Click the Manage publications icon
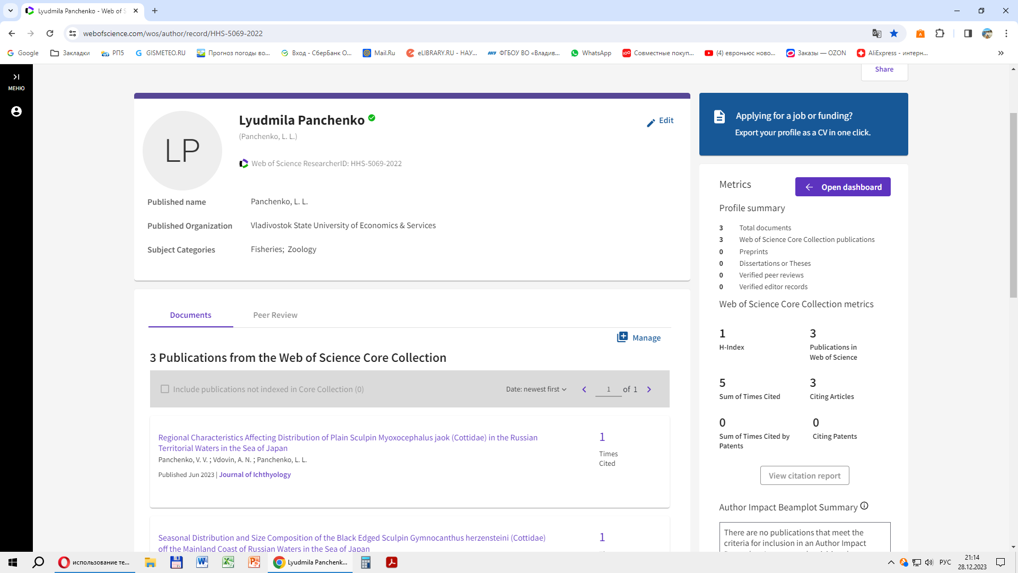 pos(622,337)
